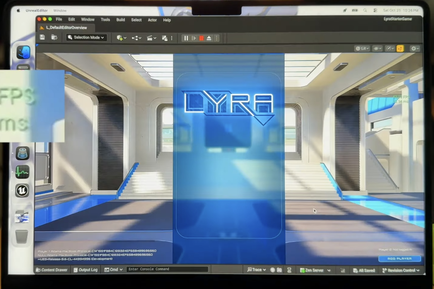
Task: Open the Selection Mode dropdown
Action: point(86,38)
